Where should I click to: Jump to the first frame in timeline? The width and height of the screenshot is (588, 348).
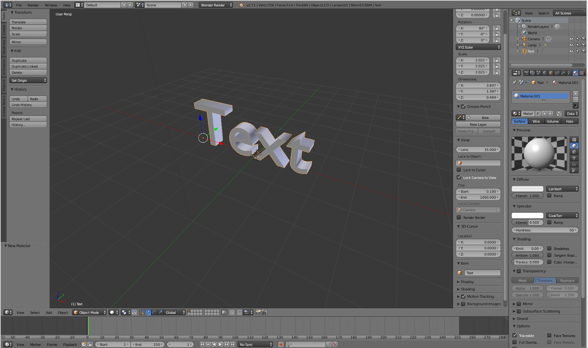(x=202, y=344)
